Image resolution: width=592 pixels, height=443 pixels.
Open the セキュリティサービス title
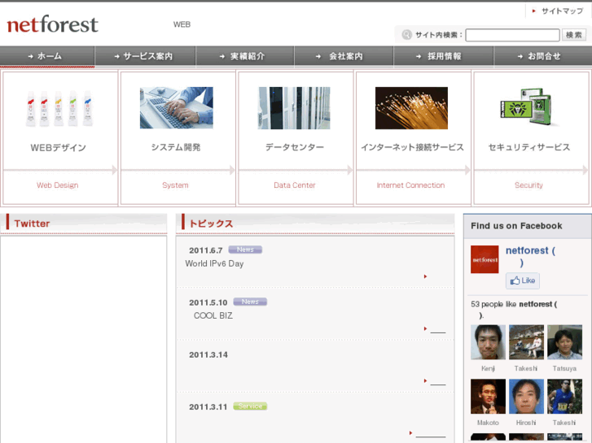click(529, 147)
